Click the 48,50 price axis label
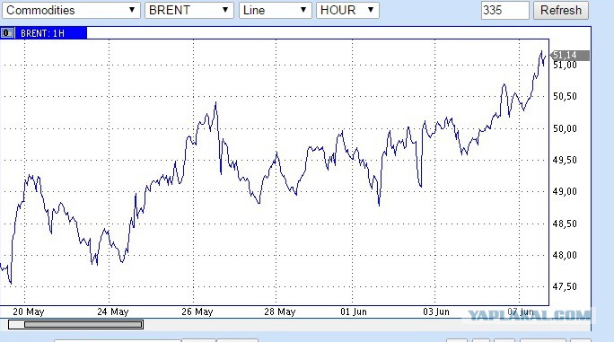The width and height of the screenshot is (614, 342). coord(565,224)
